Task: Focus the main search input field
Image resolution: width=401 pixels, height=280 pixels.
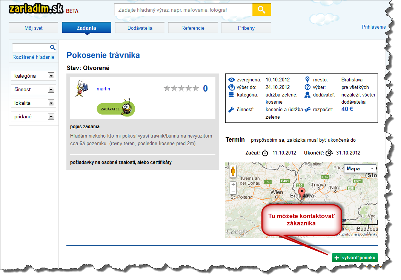Action: 183,10
